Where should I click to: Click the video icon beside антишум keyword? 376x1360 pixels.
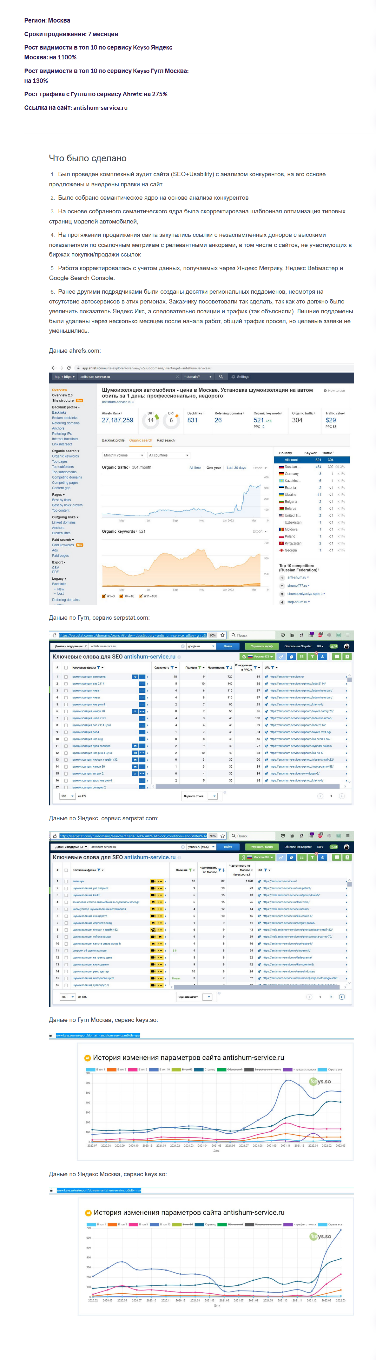click(154, 881)
